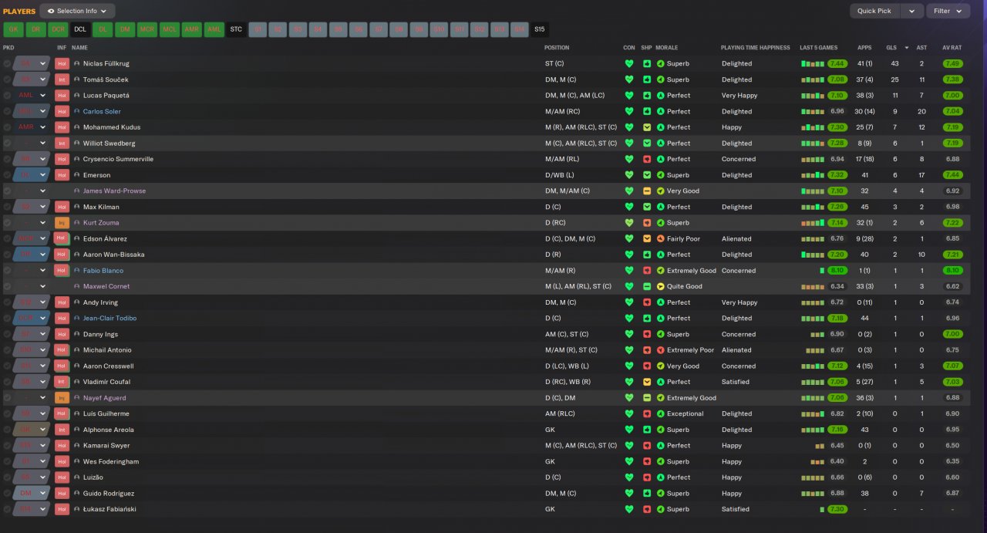The width and height of the screenshot is (987, 533).
Task: Click Niclas Füllkrug's condition heart icon
Action: (629, 63)
